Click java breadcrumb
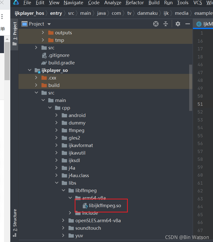 point(101,13)
